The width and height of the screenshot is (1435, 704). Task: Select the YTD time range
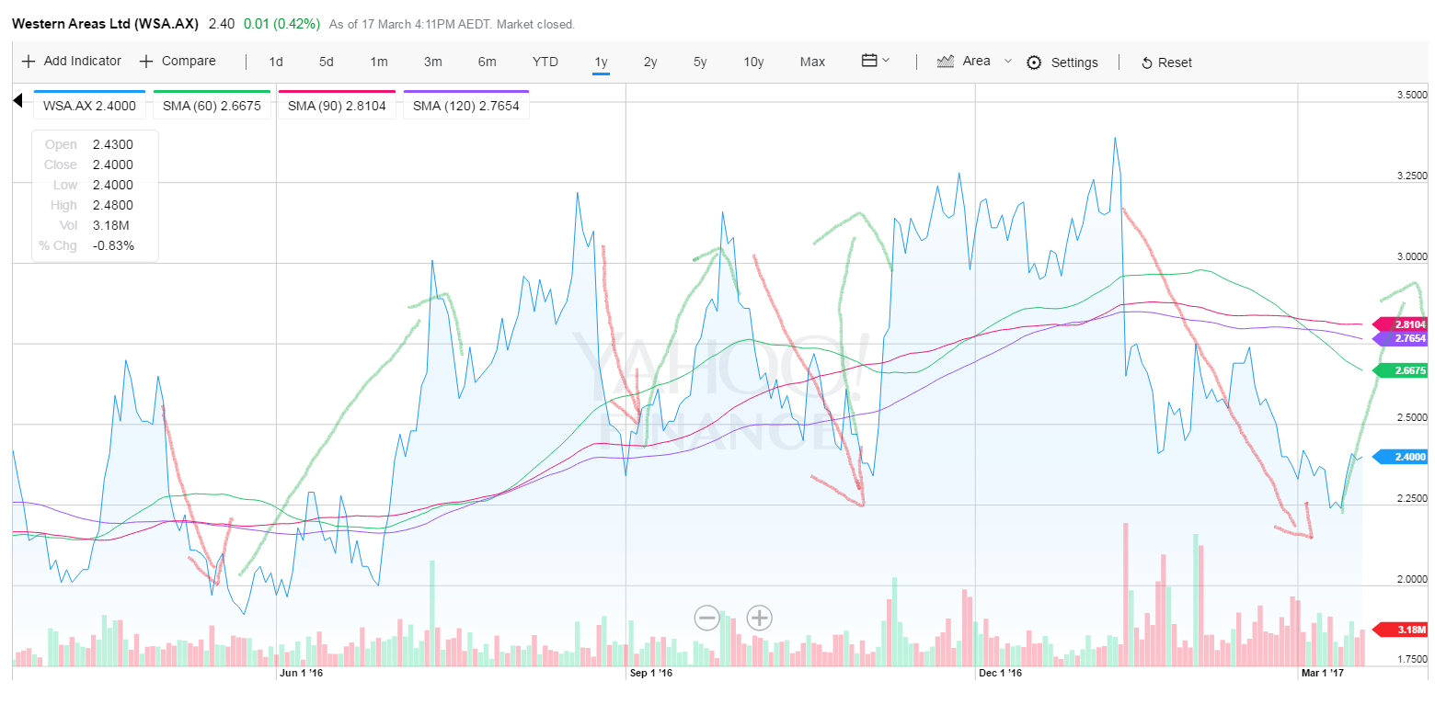pos(545,62)
